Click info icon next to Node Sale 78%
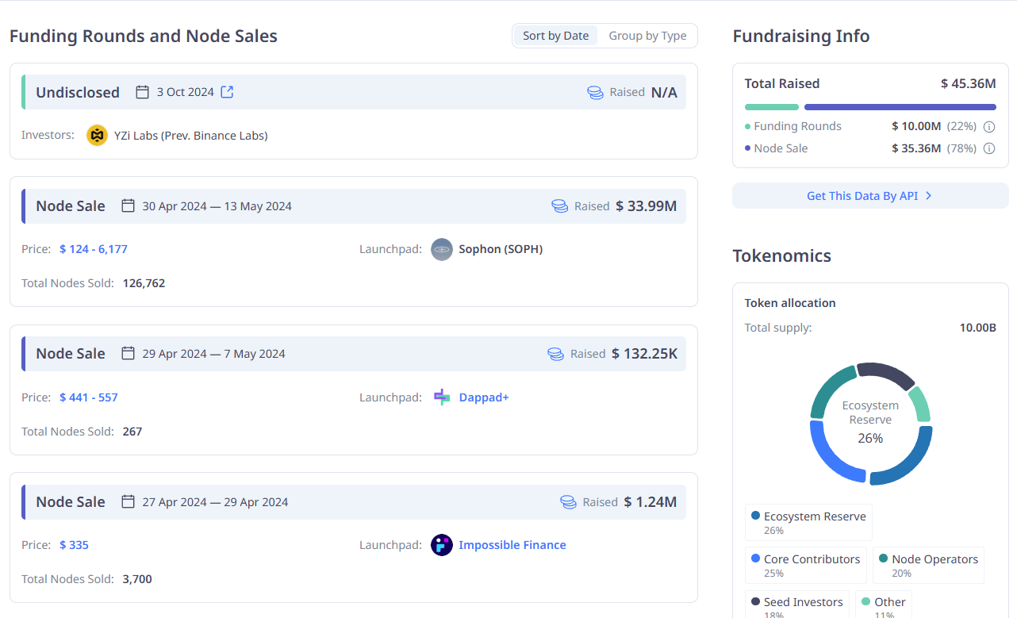1017x618 pixels. [x=989, y=148]
